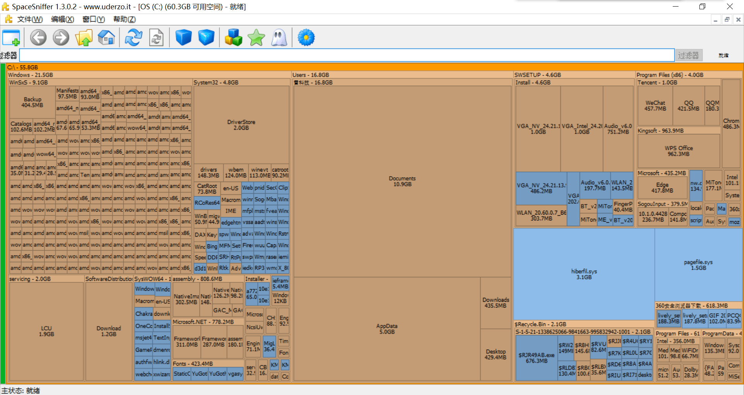Go up one folder level

coord(84,38)
